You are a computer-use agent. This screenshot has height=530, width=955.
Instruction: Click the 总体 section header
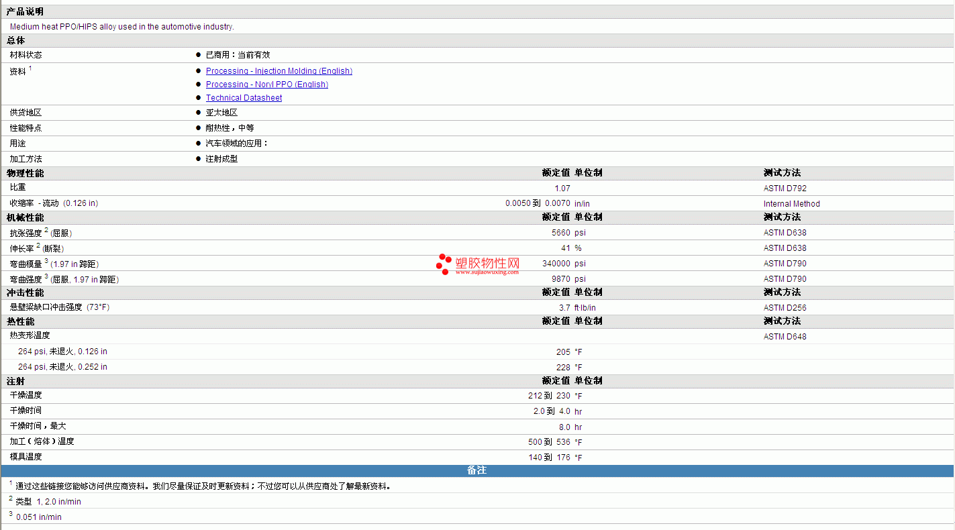point(15,40)
